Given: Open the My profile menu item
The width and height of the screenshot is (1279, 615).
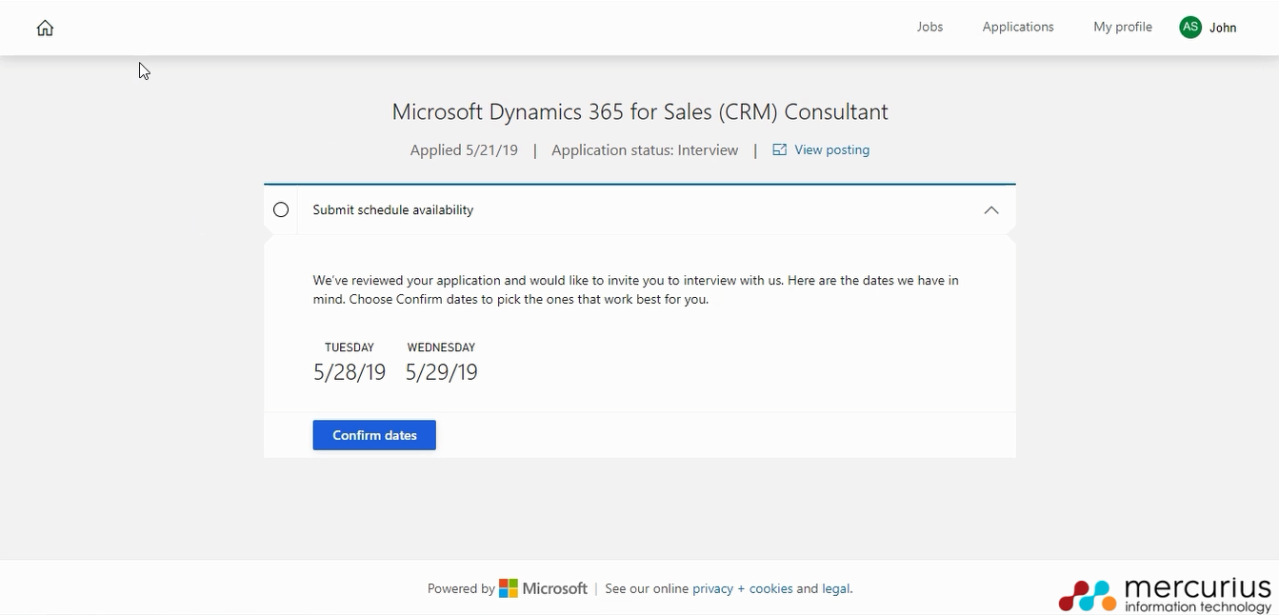Looking at the screenshot, I should point(1123,27).
